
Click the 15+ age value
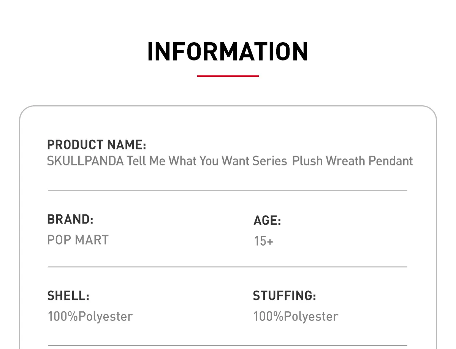click(263, 241)
